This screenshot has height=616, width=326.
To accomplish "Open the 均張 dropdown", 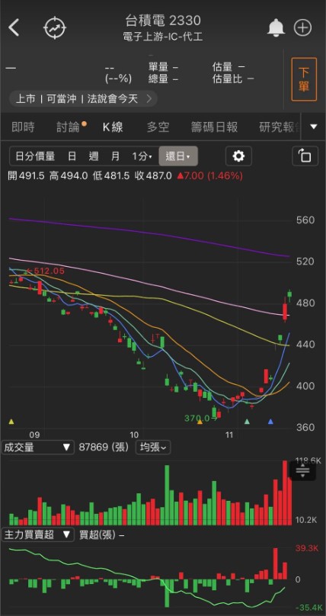I will click(153, 447).
